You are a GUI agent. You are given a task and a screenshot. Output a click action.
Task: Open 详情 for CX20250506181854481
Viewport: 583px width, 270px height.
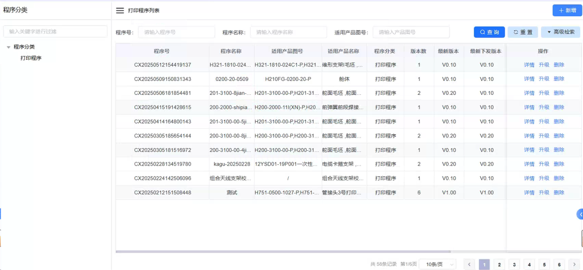coord(529,93)
